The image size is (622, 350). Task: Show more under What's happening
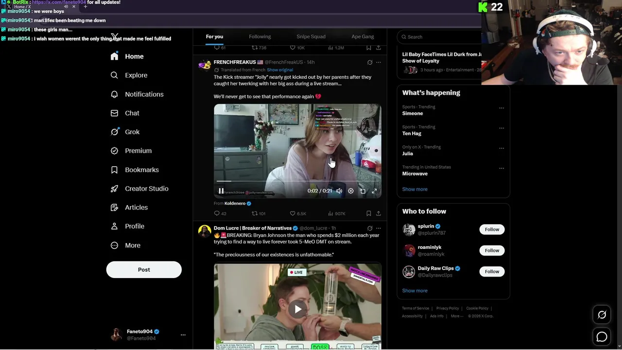[415, 189]
